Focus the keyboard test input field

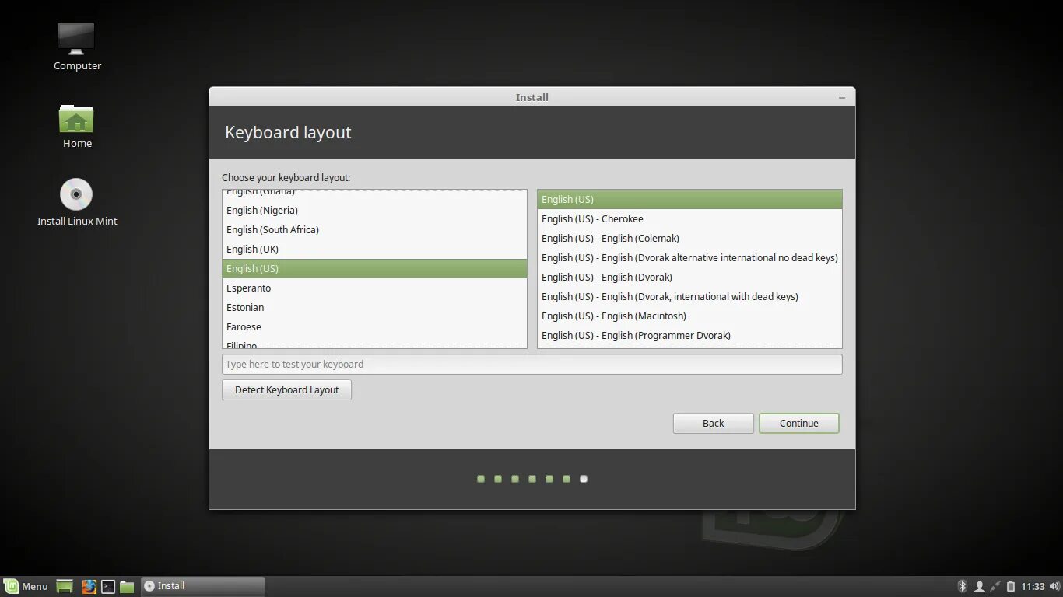(x=532, y=364)
